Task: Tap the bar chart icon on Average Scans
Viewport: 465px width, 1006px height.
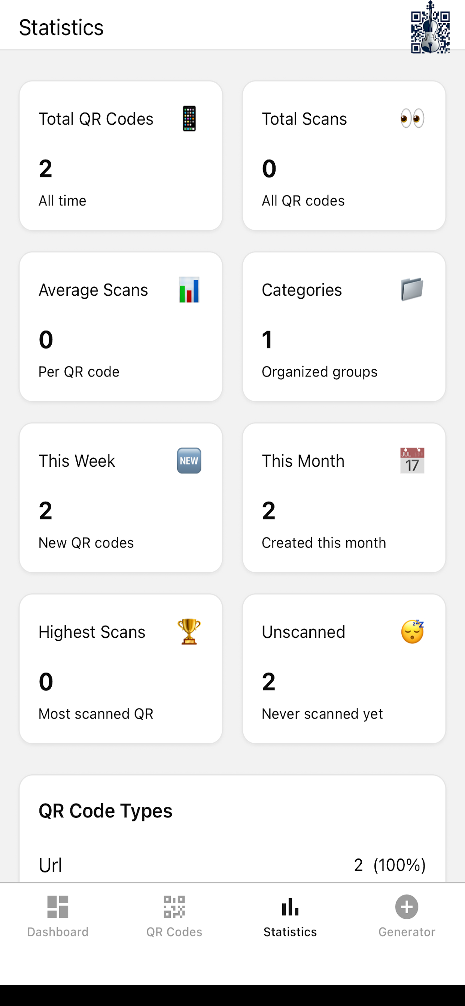Action: [x=189, y=289]
